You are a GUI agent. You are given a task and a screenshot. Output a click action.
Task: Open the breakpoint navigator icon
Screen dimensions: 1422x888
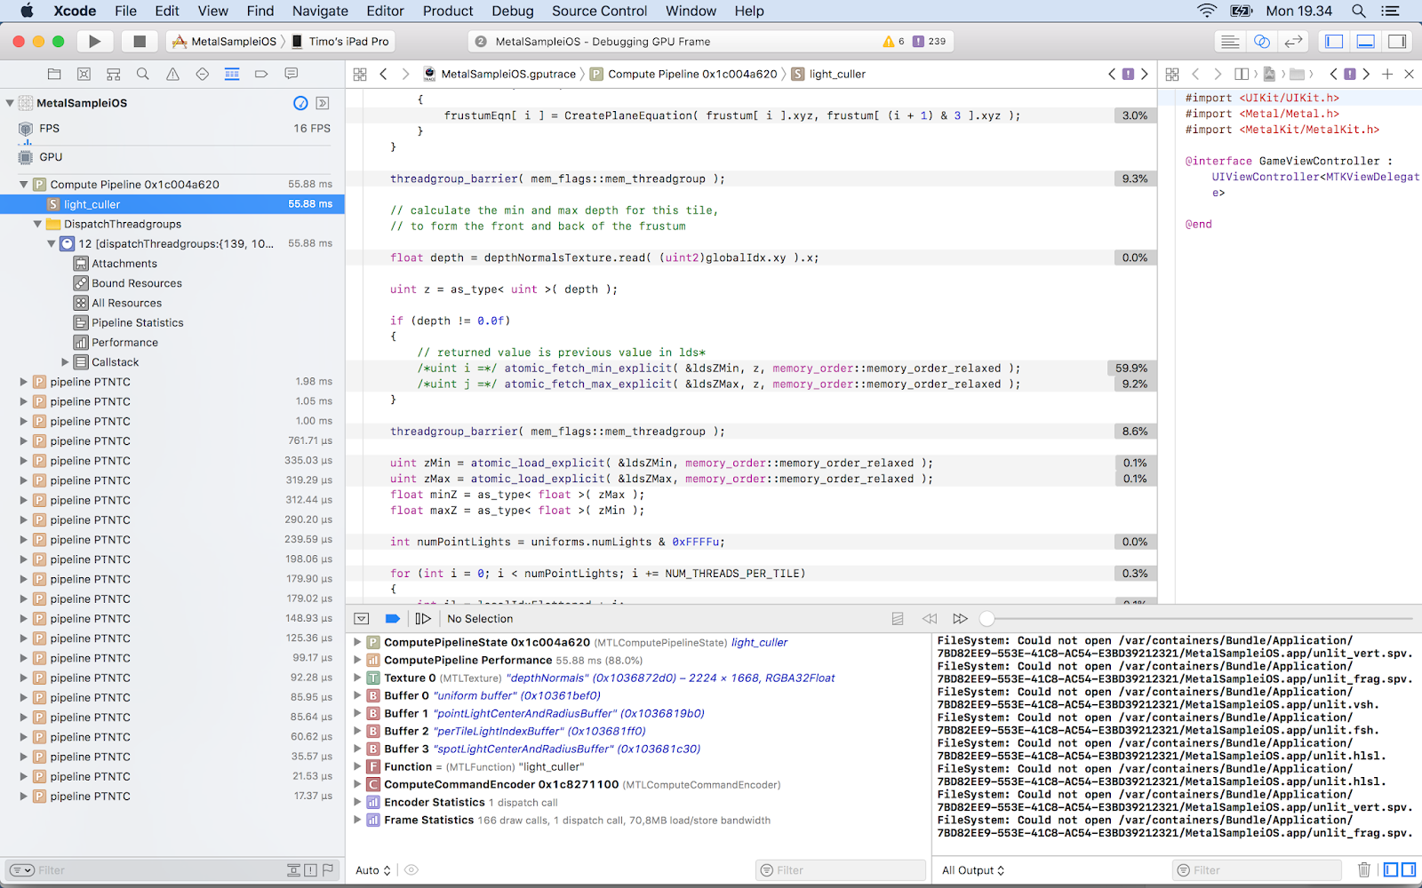pos(261,75)
